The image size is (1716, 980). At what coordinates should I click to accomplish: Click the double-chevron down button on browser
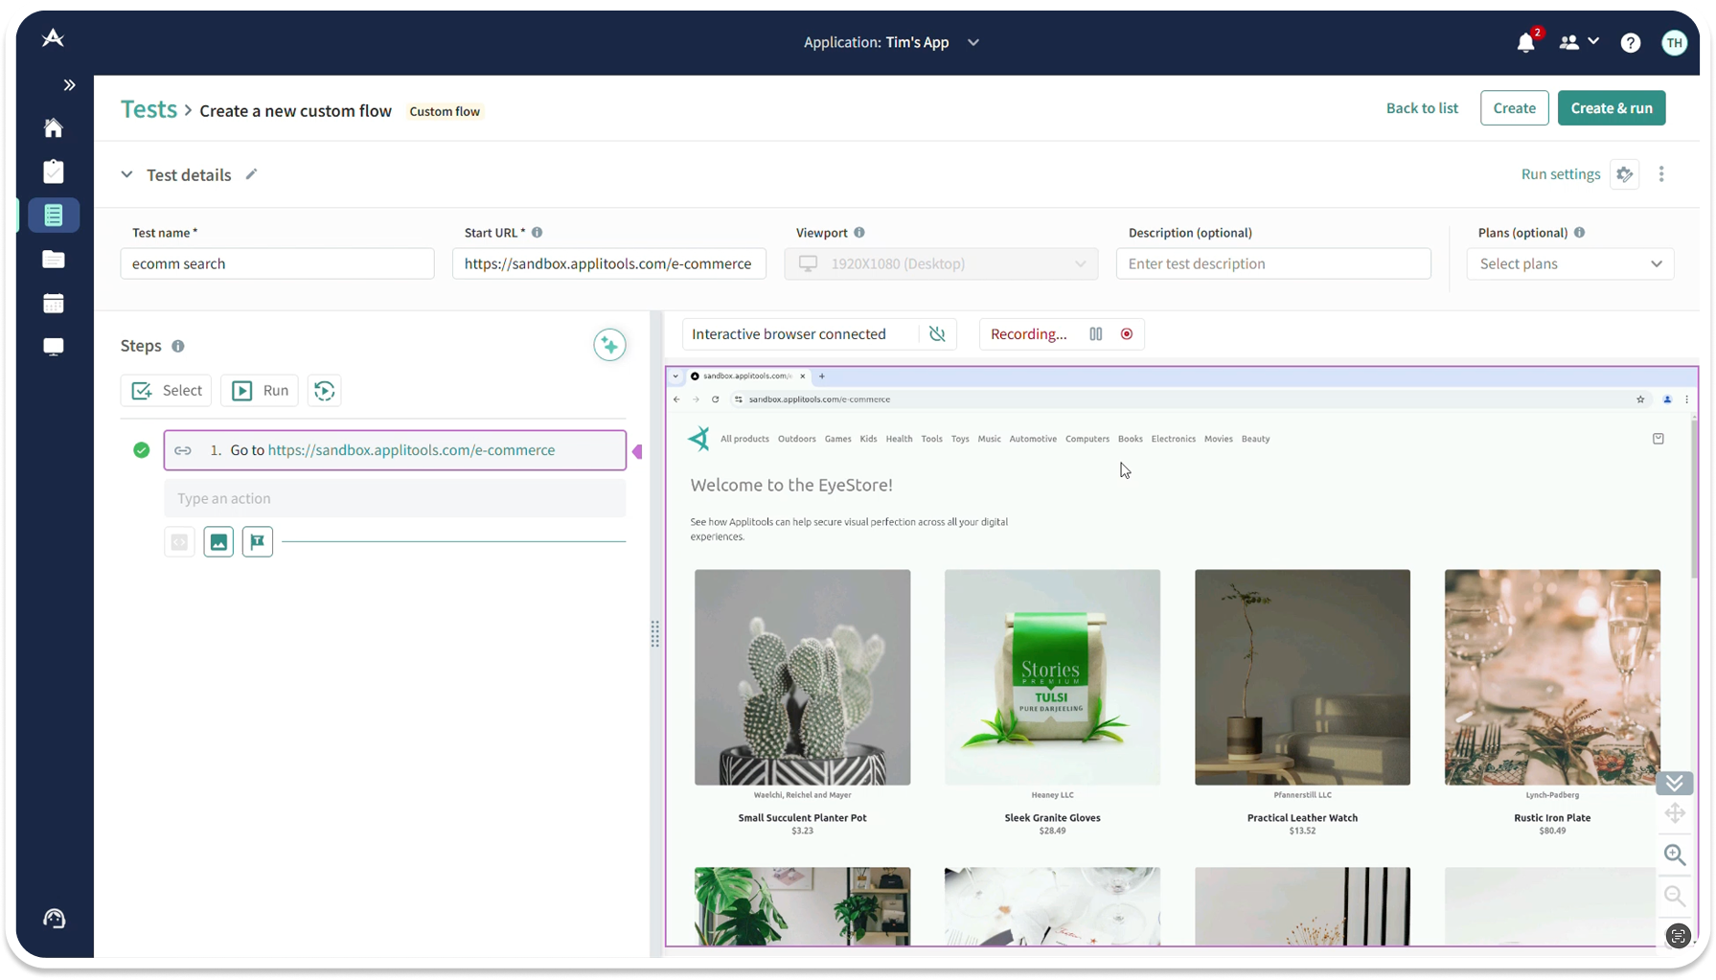coord(1675,784)
